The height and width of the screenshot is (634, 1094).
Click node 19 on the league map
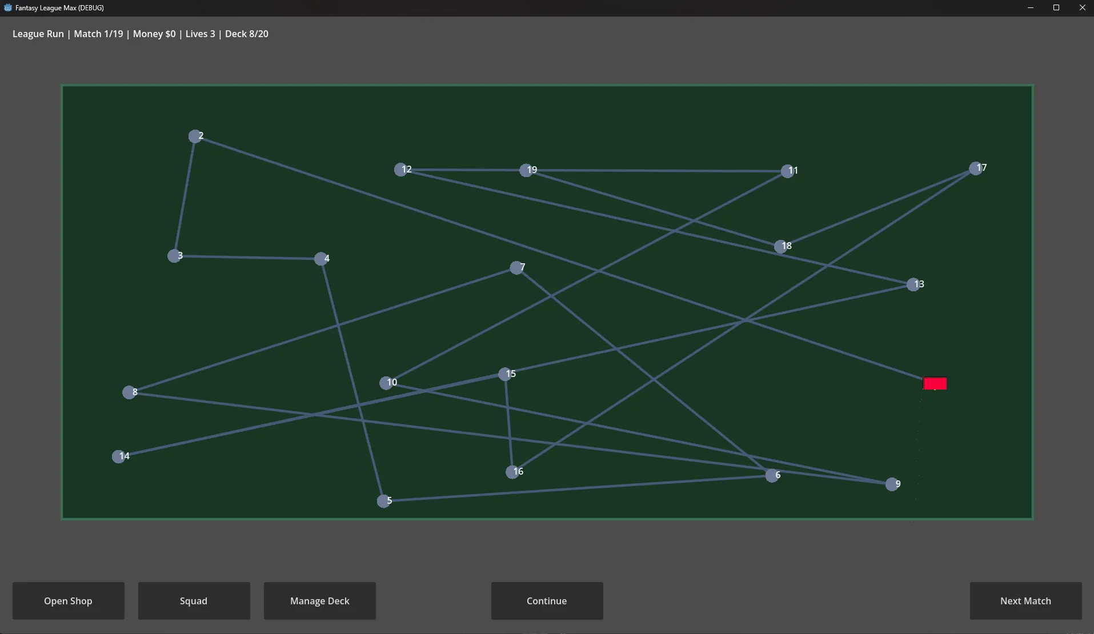coord(527,170)
